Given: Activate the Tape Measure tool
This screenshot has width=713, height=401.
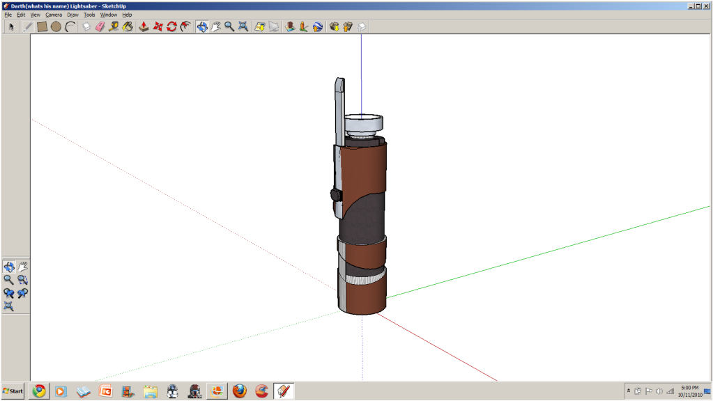Looking at the screenshot, I should click(114, 26).
